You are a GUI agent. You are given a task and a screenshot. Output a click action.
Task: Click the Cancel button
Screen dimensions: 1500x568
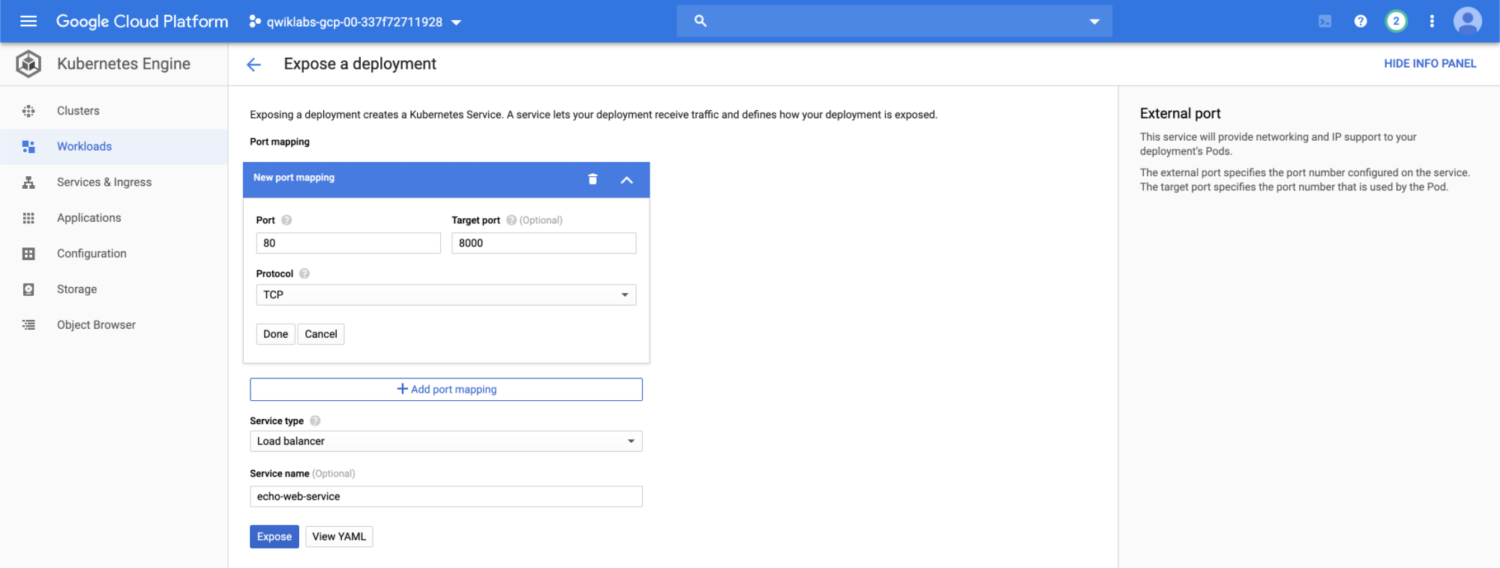click(x=321, y=334)
